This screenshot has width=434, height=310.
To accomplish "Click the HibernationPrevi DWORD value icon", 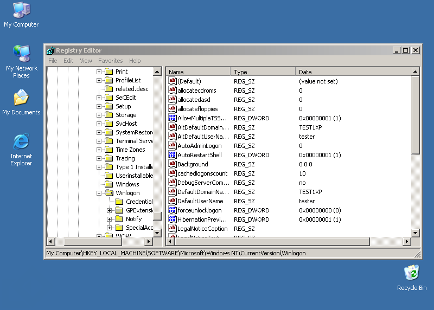I will [x=172, y=219].
